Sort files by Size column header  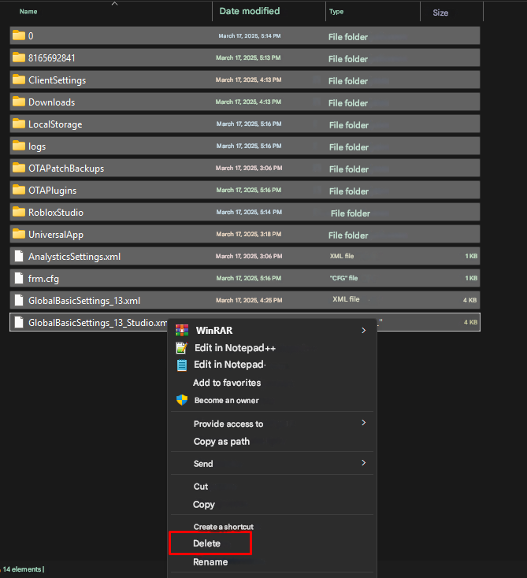[440, 13]
